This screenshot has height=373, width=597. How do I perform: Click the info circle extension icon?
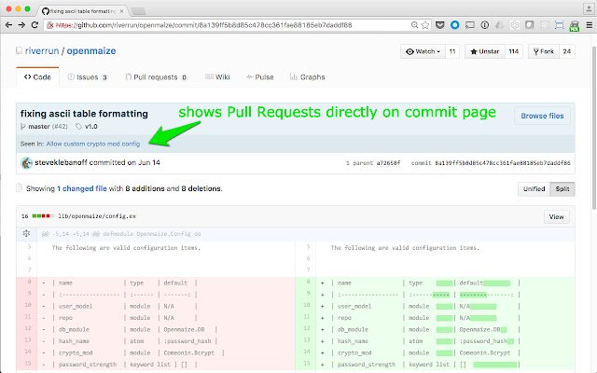[x=485, y=25]
